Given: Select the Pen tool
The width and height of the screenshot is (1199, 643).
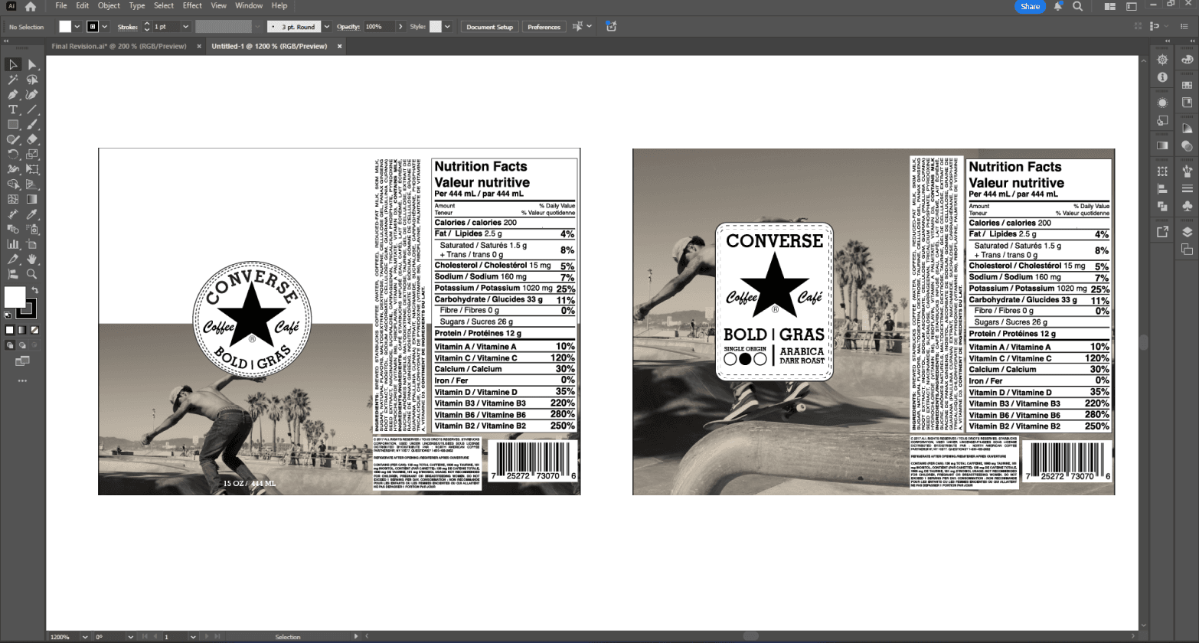Looking at the screenshot, I should 13,95.
